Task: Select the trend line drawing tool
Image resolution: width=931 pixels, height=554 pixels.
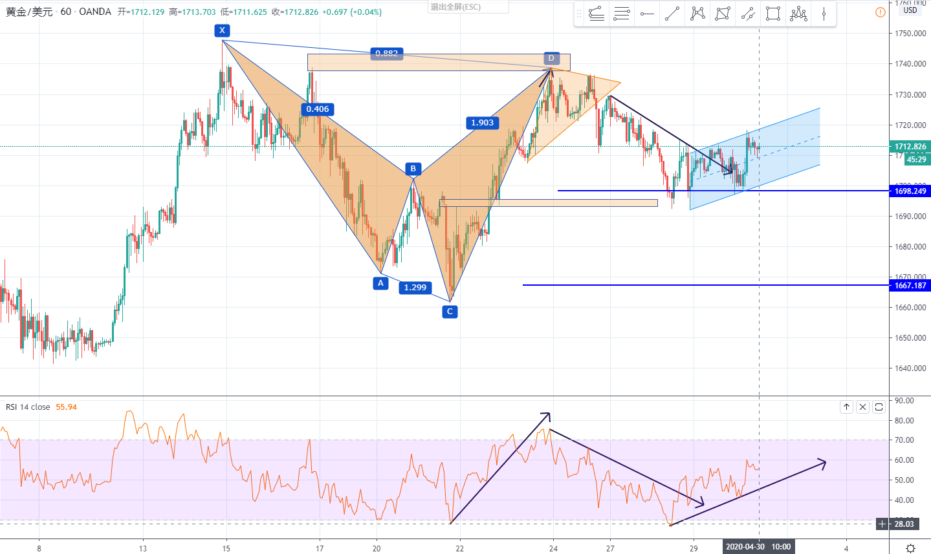Action: point(672,14)
